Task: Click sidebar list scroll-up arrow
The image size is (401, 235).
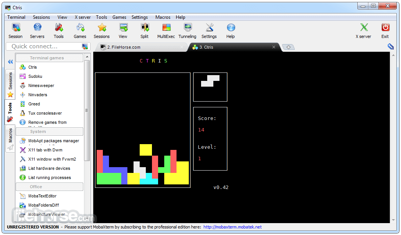Action: point(87,57)
